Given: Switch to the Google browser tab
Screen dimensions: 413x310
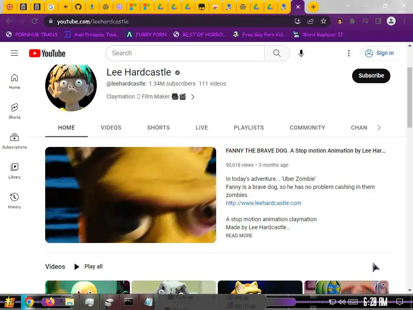Looking at the screenshot, I should pos(51,7).
